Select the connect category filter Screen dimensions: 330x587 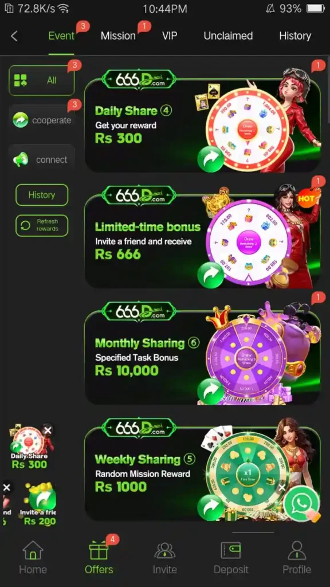(41, 160)
